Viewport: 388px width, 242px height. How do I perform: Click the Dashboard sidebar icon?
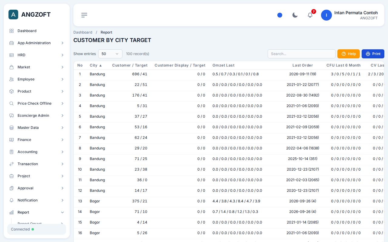12,31
